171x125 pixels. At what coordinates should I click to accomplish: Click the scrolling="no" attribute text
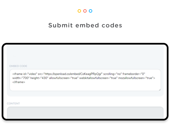112,74
